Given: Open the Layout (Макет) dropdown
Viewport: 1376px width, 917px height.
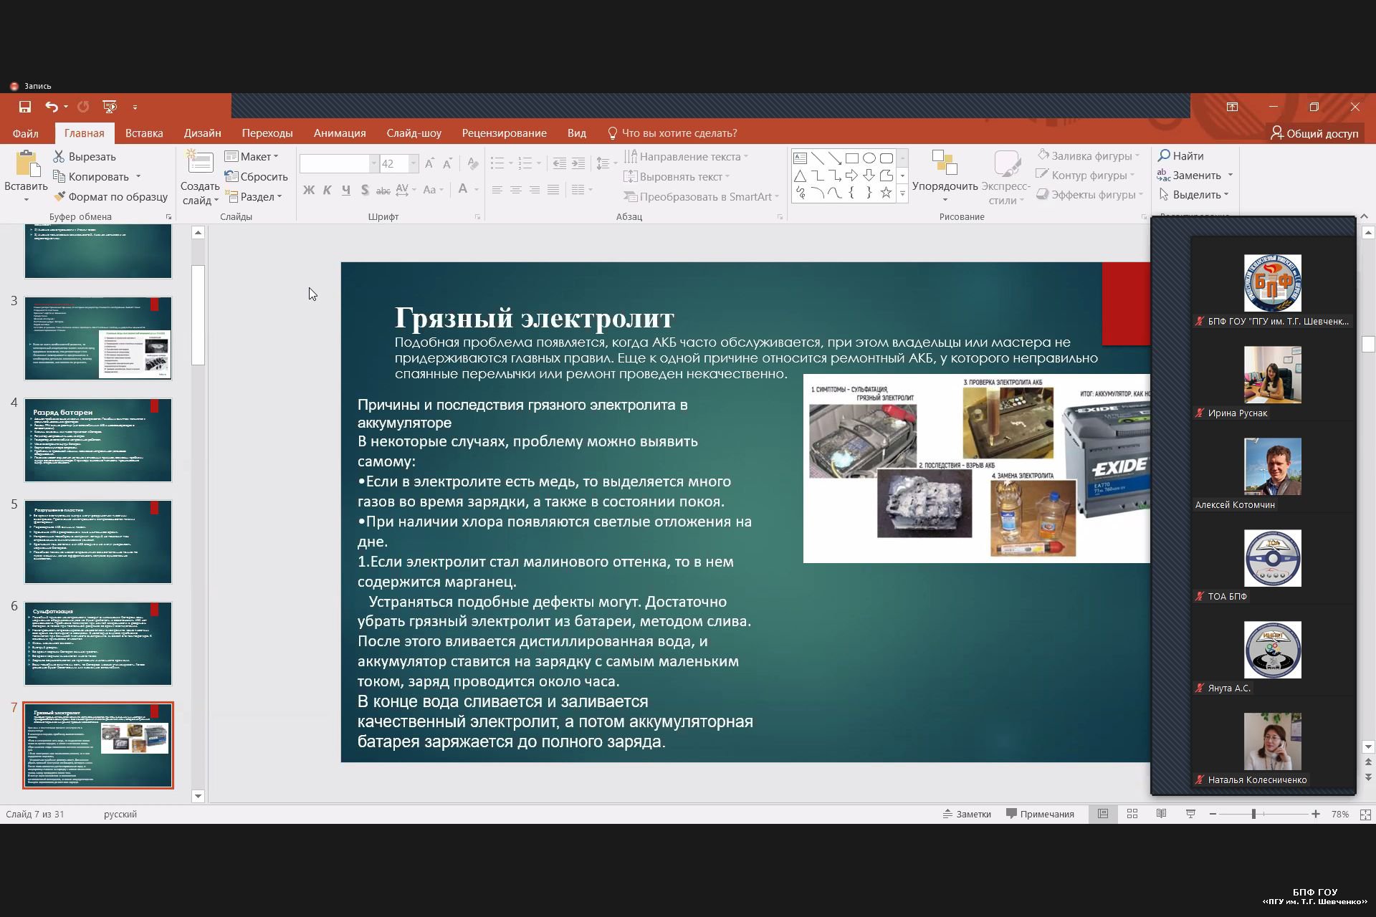Looking at the screenshot, I should (x=251, y=156).
